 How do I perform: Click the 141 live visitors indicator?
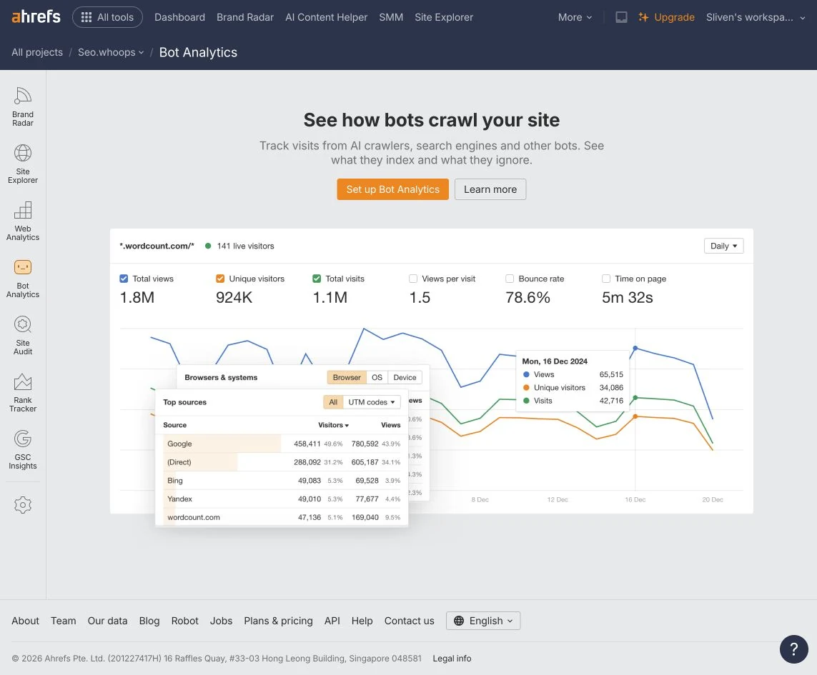click(239, 246)
